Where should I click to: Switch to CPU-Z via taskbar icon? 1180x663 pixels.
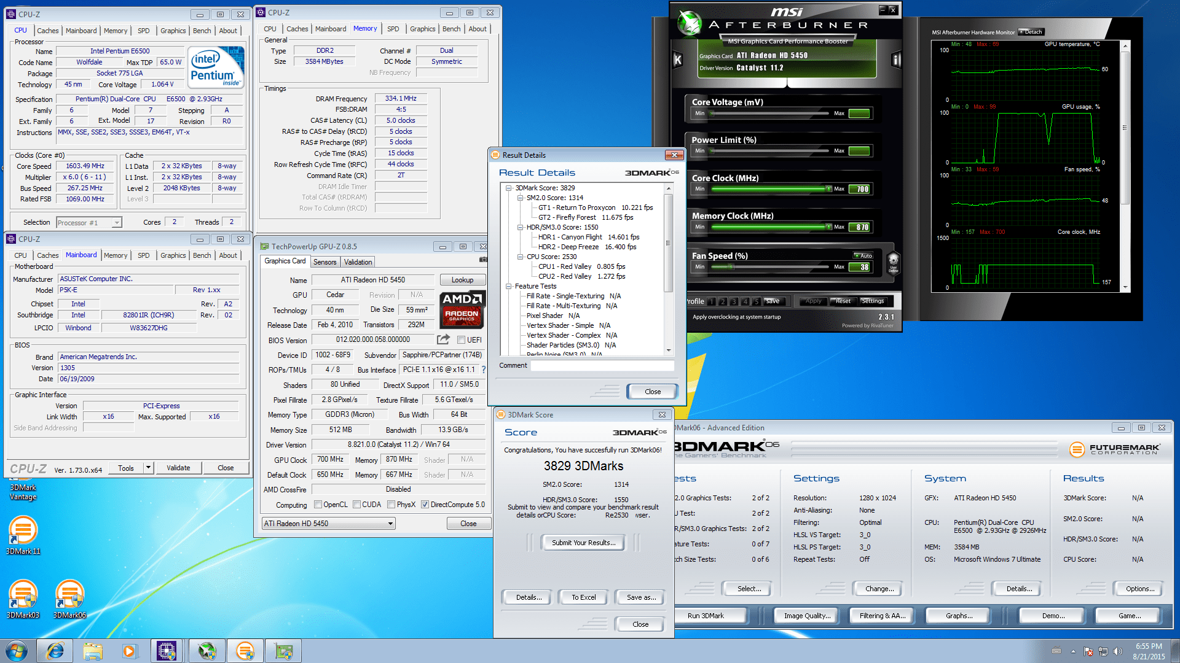point(167,651)
